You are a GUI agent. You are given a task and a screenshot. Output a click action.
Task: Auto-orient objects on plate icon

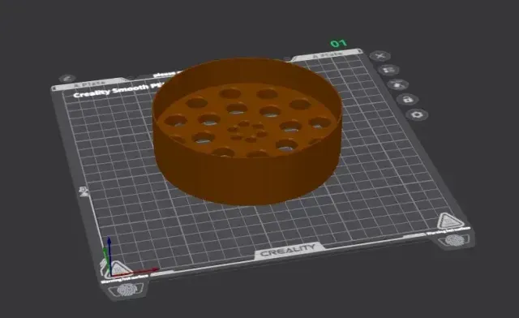tap(398, 85)
